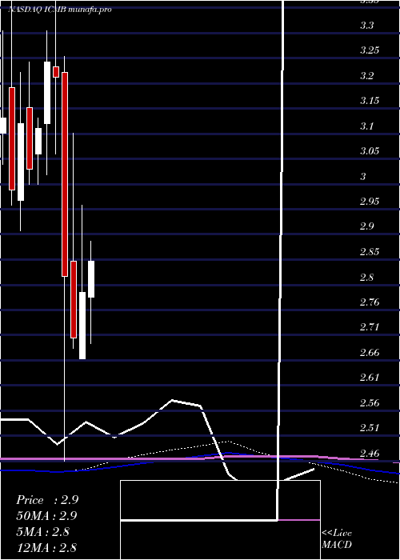
Task: Select the 'Price : 2.9' legend entry
Action: pyautogui.click(x=47, y=500)
